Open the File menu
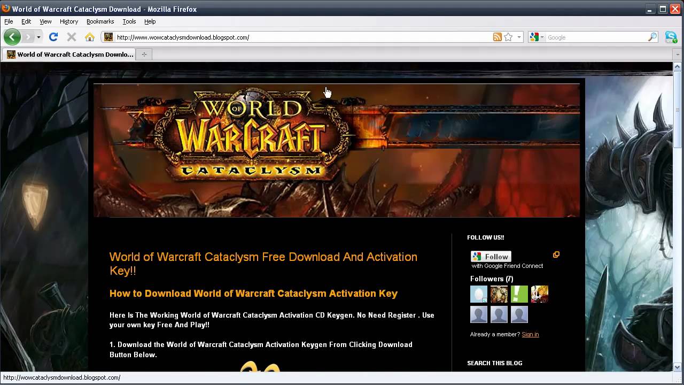684x385 pixels. [9, 21]
